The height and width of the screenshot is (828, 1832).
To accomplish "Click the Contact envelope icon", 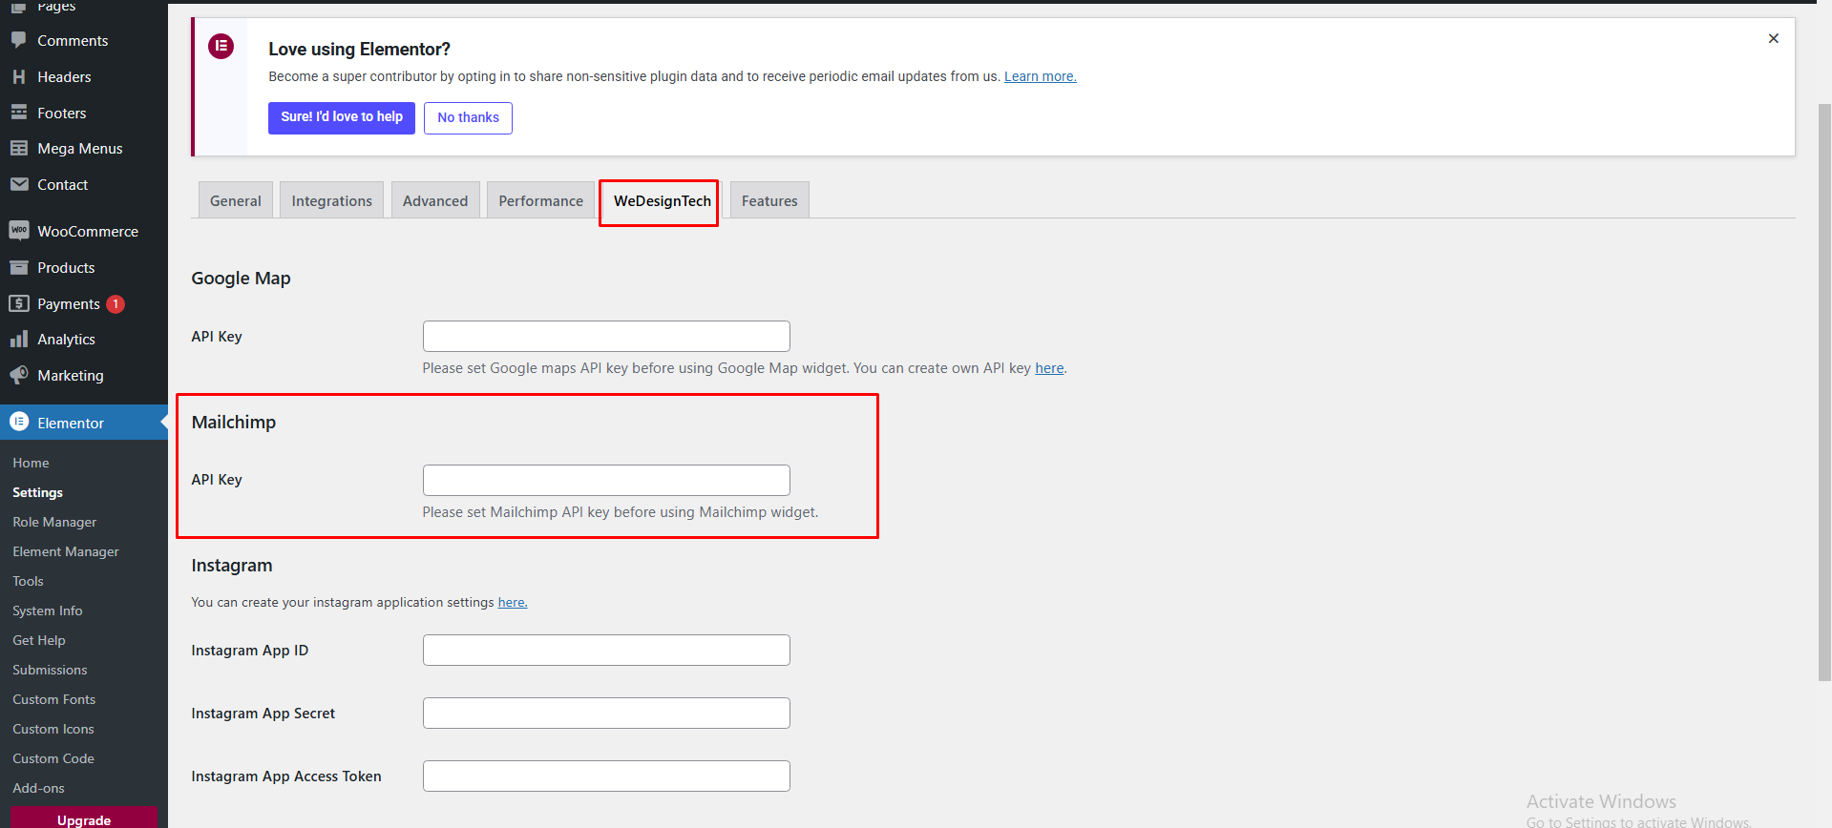I will click(19, 184).
